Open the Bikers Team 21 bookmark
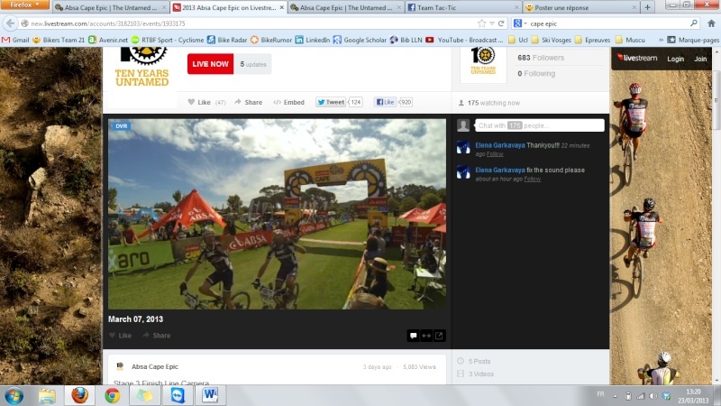Image resolution: width=721 pixels, height=406 pixels. pos(59,40)
